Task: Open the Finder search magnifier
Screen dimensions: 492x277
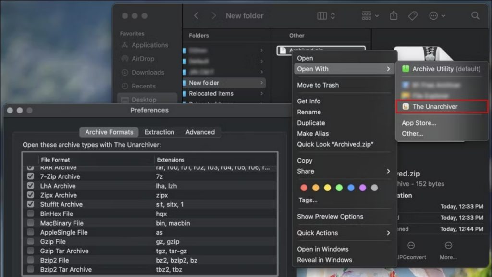Action: tap(475, 16)
